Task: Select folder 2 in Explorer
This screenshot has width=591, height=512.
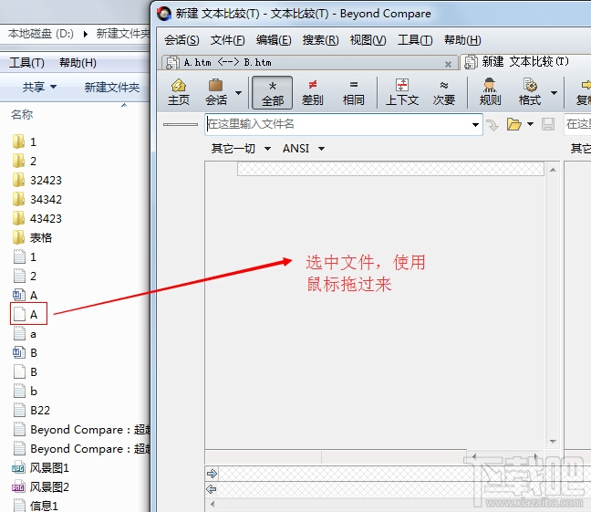Action: 25,162
